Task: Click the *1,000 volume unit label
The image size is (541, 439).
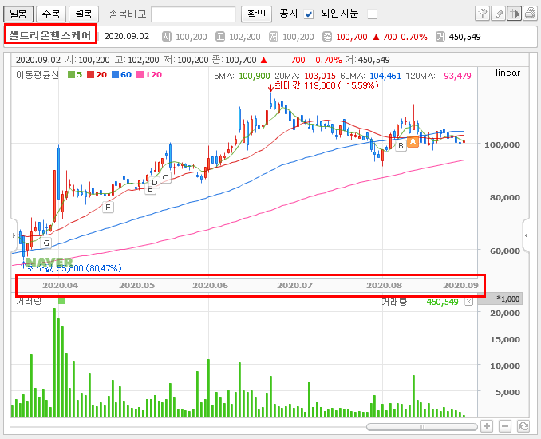Action: pyautogui.click(x=507, y=299)
